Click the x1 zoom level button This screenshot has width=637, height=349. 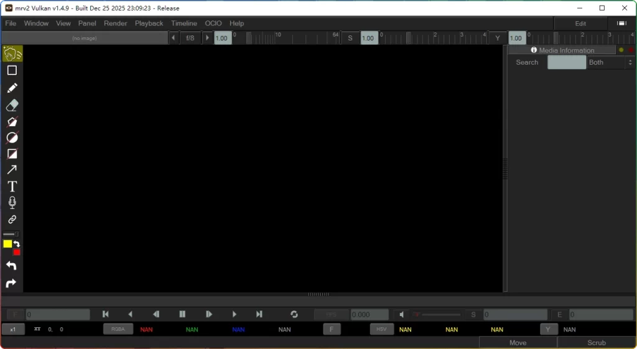[x=13, y=329]
